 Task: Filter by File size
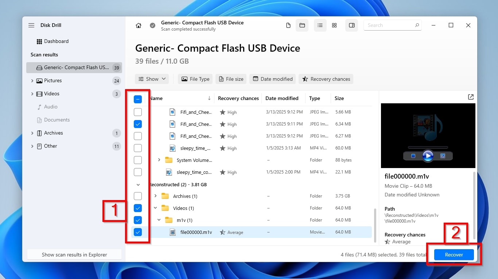point(231,79)
